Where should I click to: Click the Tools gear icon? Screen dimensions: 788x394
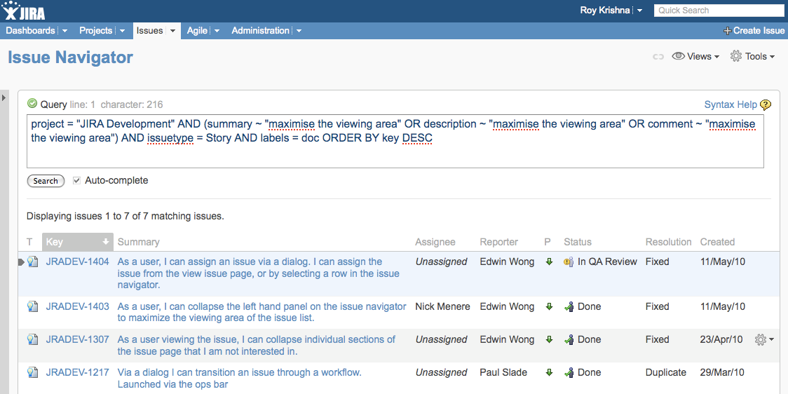click(x=735, y=56)
